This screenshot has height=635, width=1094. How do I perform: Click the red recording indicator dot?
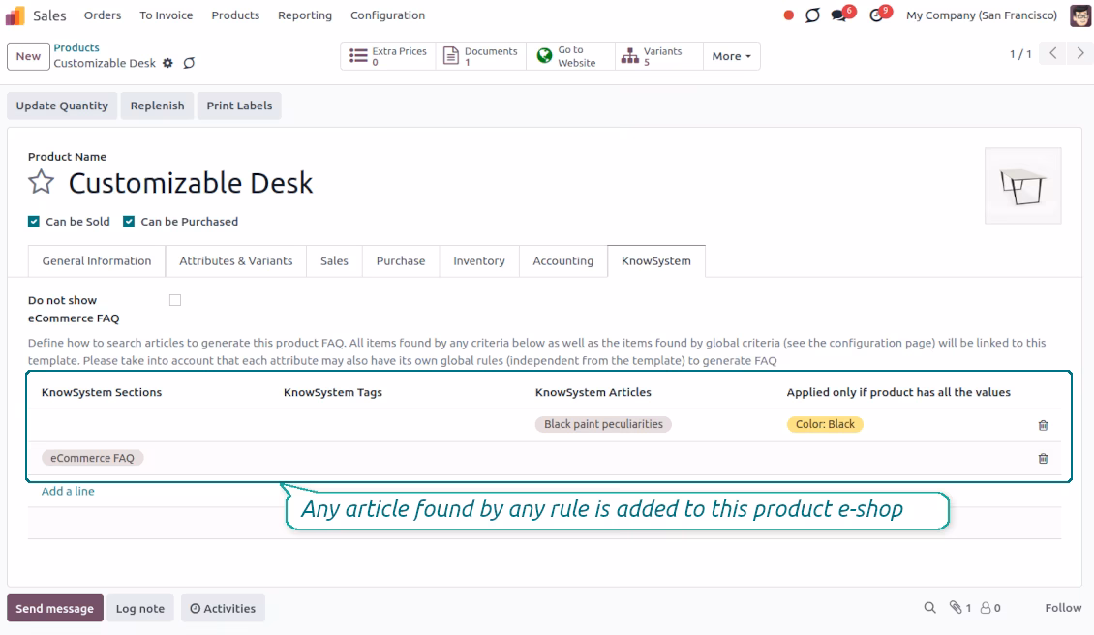[x=788, y=15]
